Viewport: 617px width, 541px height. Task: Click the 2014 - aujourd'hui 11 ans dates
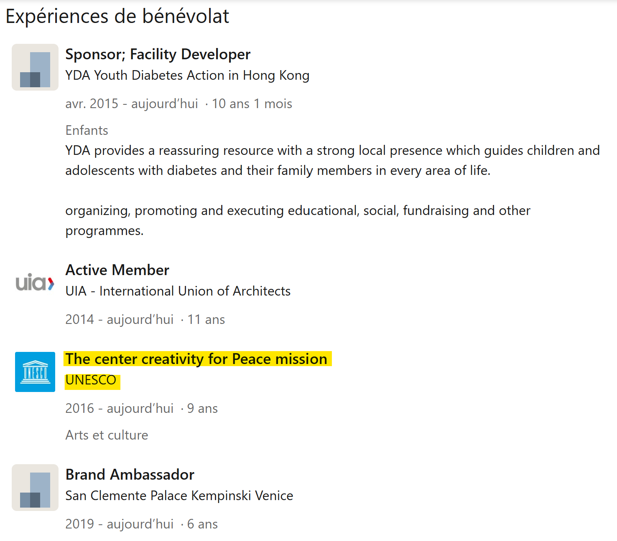click(x=145, y=319)
